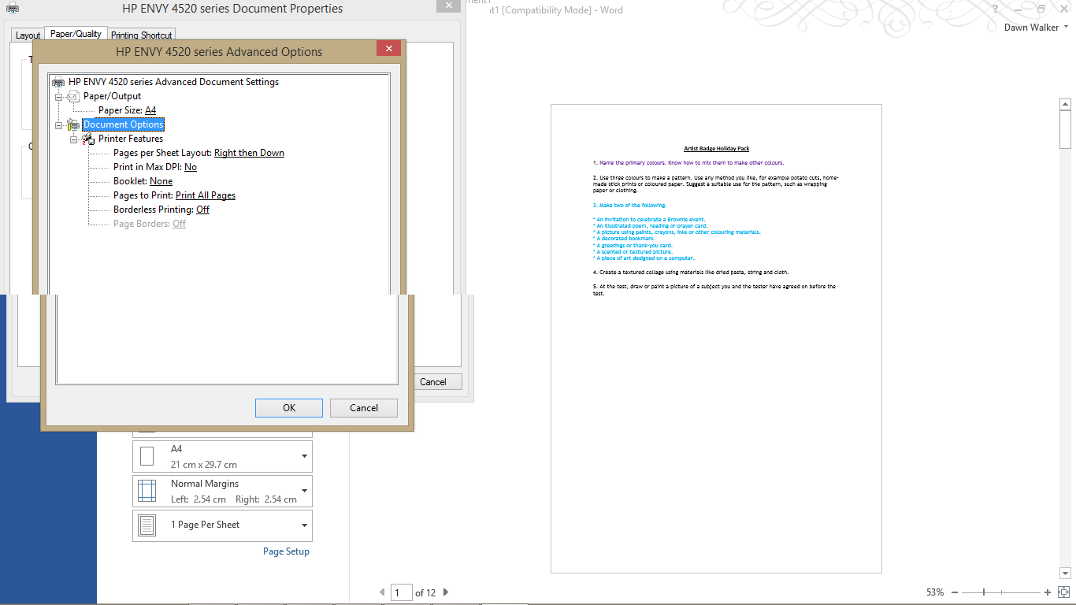This screenshot has width=1076, height=605.
Task: Open Word Help question mark icon
Action: [996, 9]
